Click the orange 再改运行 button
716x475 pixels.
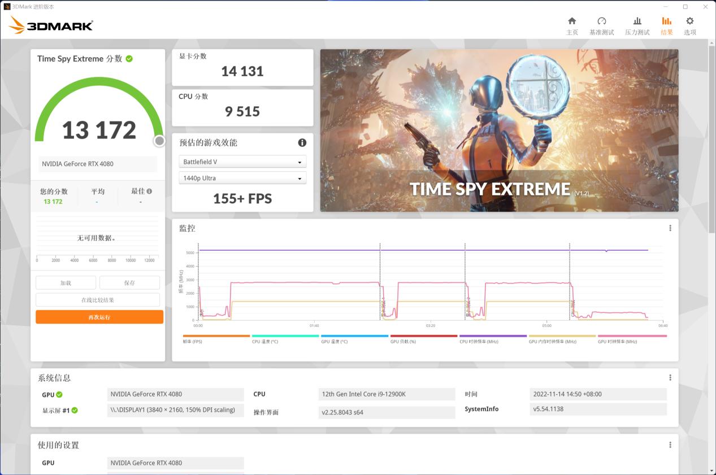(99, 317)
